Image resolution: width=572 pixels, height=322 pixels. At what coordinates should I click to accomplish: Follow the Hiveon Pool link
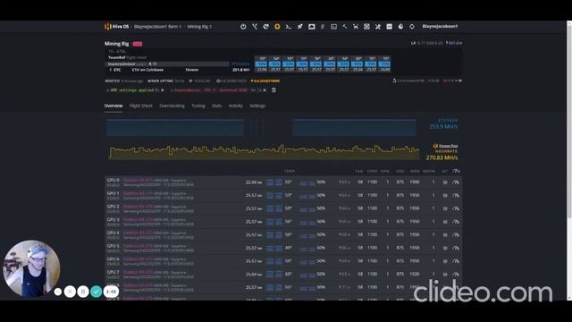[x=448, y=146]
